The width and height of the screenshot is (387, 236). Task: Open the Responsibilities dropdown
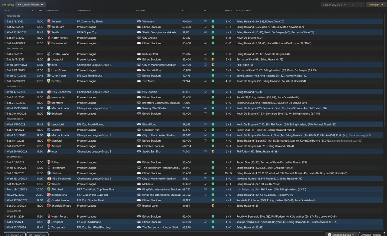pos(341,234)
